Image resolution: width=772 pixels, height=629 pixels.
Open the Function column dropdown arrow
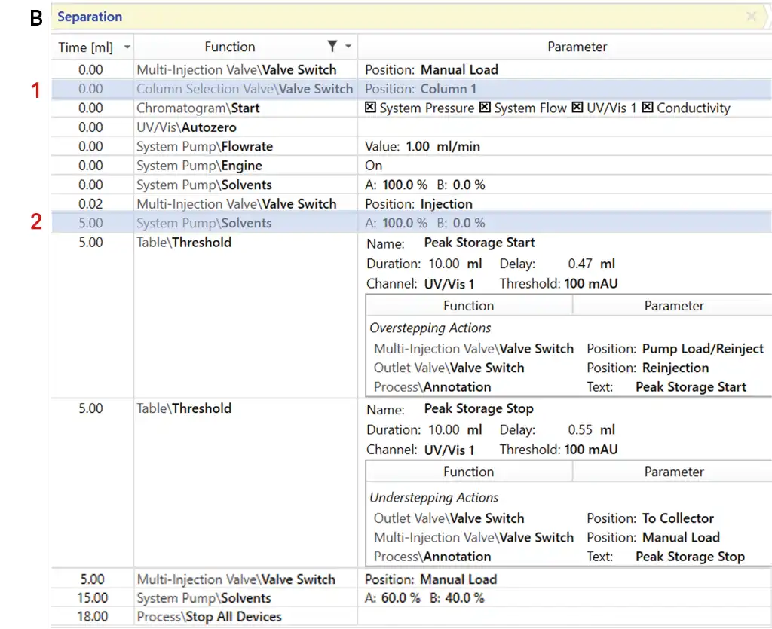(x=348, y=47)
